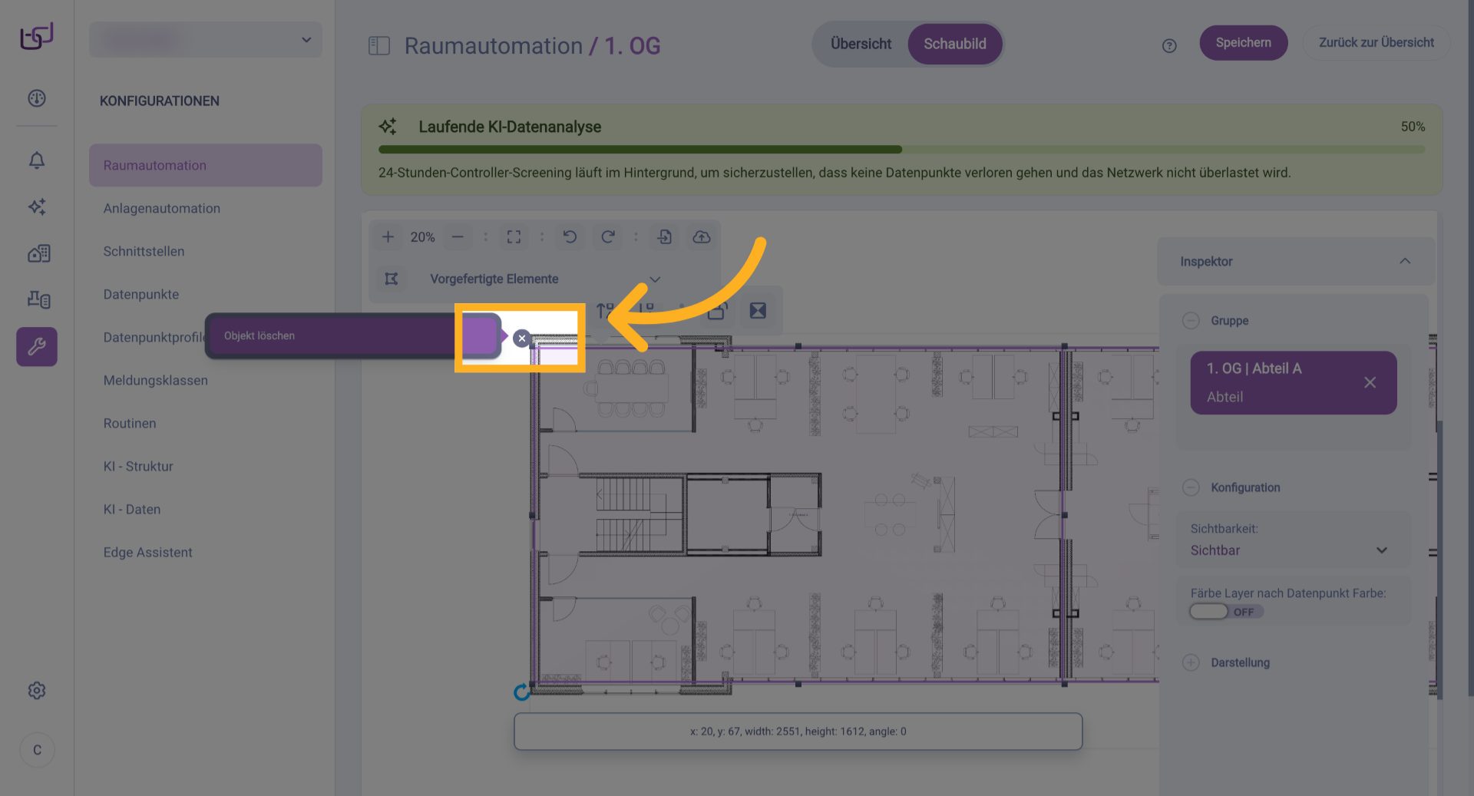Viewport: 1474px width, 796px height.
Task: Click the Speichern button
Action: (x=1243, y=43)
